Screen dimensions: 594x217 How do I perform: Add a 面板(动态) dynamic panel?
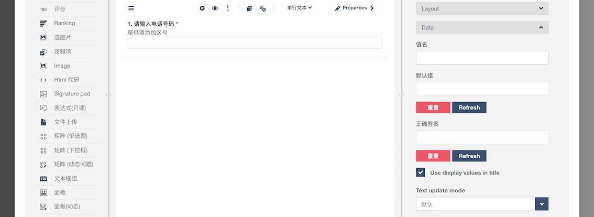[69, 207]
